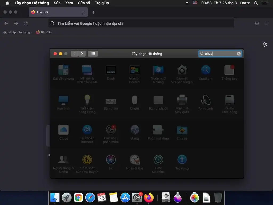Open Chia sẻ sharing preferences
Image resolution: width=273 pixels, height=205 pixels.
coord(182,132)
